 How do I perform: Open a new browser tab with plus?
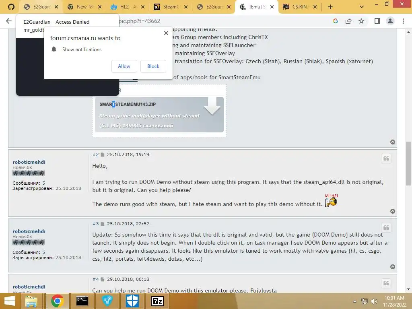tap(330, 7)
